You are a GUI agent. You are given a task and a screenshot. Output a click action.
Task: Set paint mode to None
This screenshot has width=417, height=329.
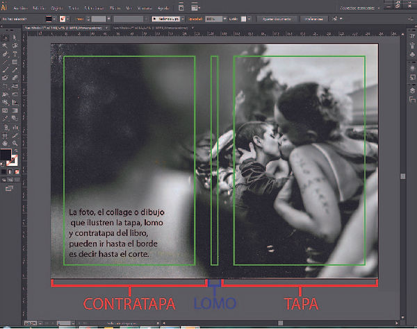[17, 172]
